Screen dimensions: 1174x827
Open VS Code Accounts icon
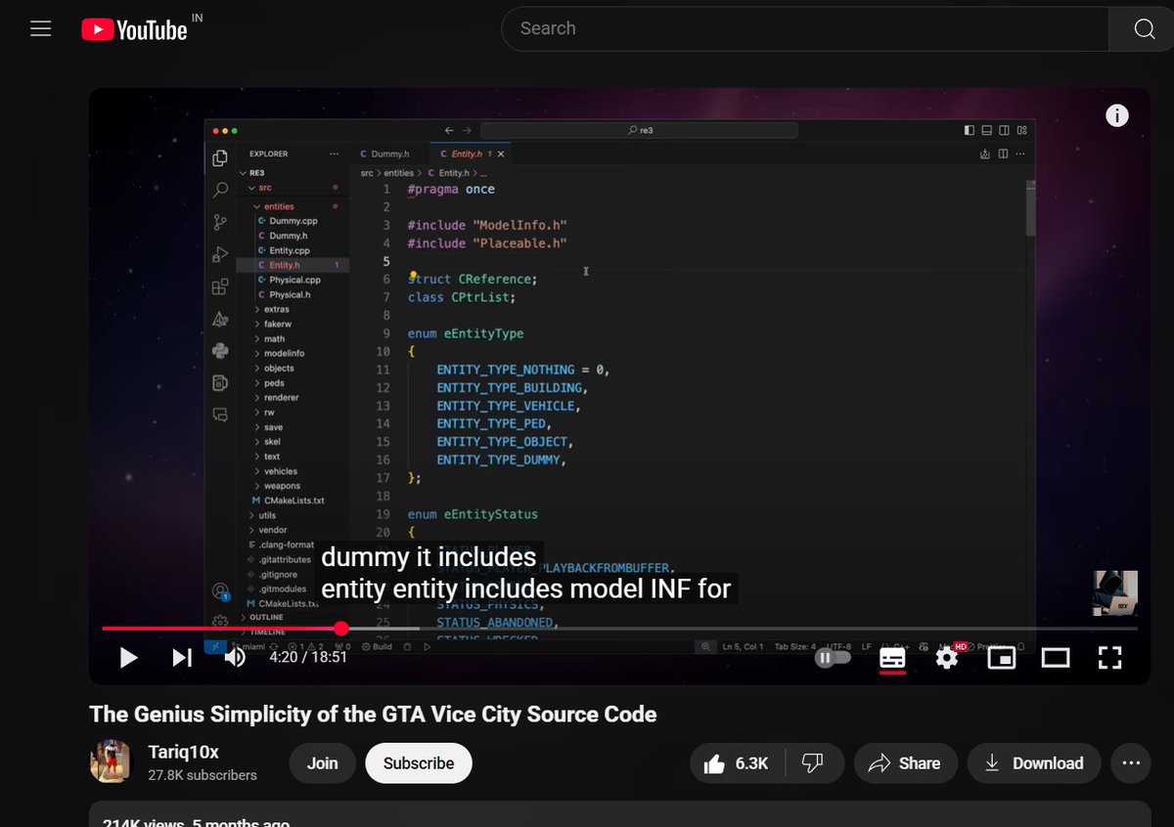[x=220, y=592]
